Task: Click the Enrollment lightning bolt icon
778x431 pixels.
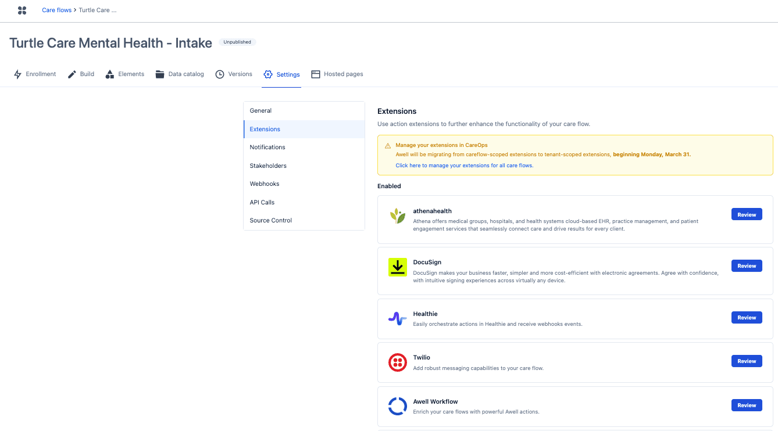Action: pyautogui.click(x=17, y=74)
